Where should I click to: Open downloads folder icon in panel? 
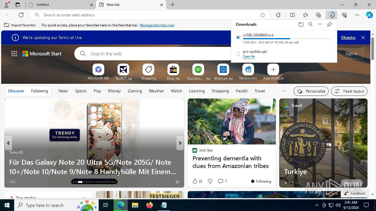301,24
